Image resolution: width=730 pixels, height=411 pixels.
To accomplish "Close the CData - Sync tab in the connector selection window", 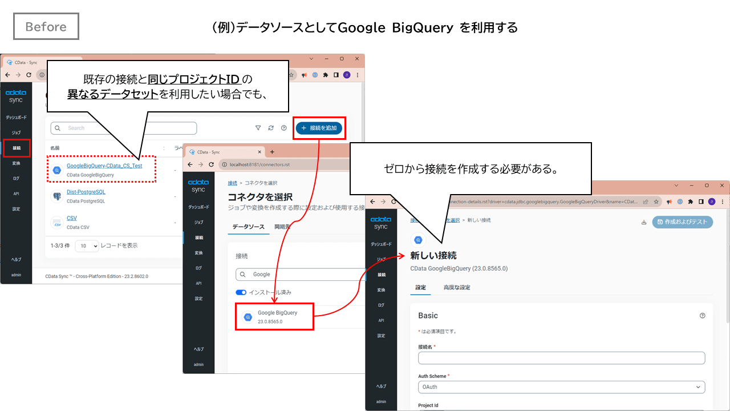I will tap(259, 152).
